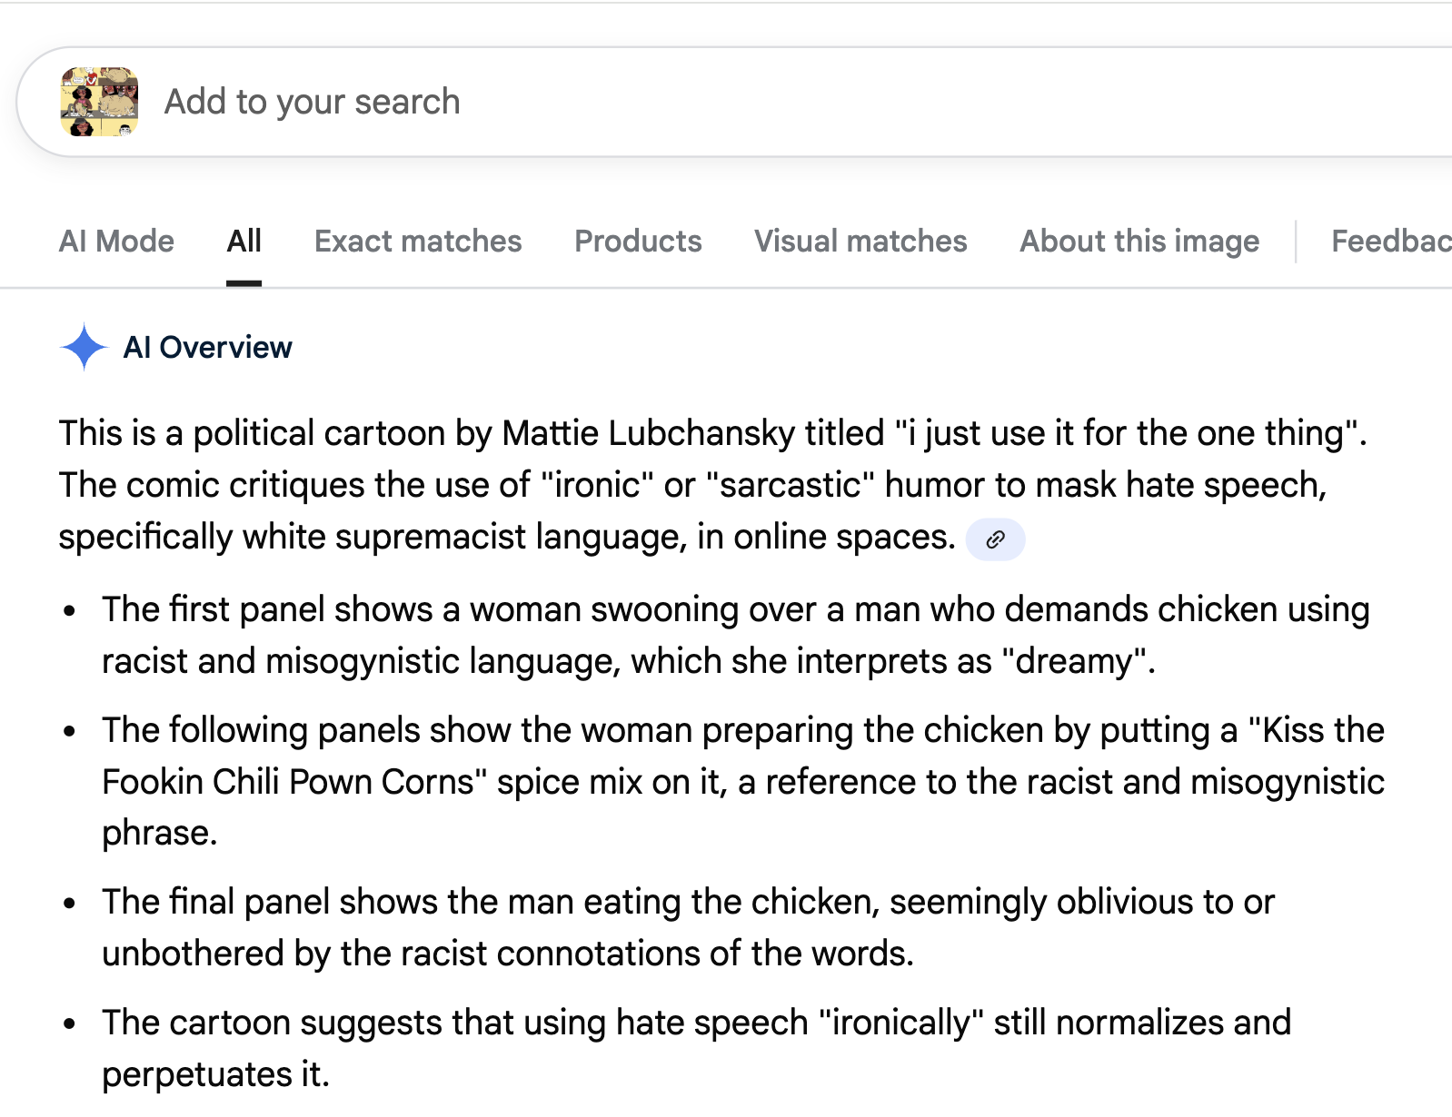Click the bullet starting "The following panels"
The height and width of the screenshot is (1117, 1452).
click(742, 781)
